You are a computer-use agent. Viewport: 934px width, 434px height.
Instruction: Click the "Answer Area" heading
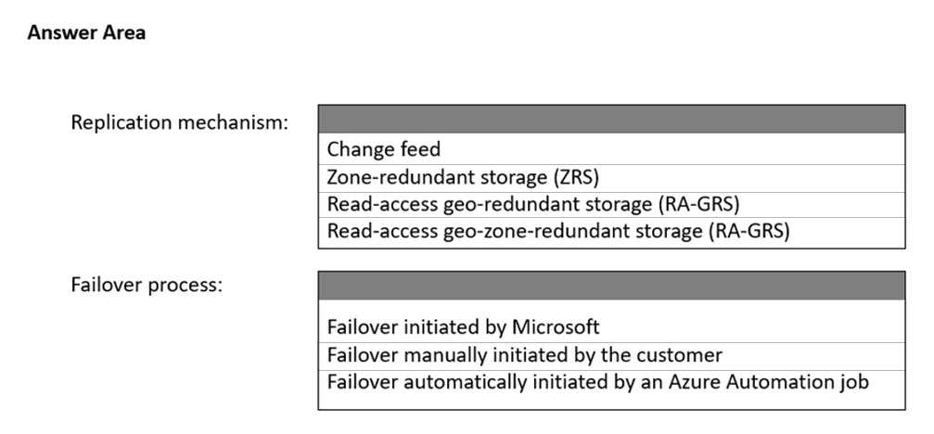86,33
